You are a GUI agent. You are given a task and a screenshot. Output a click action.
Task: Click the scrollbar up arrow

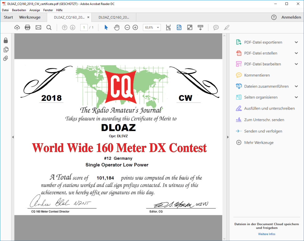(224, 36)
